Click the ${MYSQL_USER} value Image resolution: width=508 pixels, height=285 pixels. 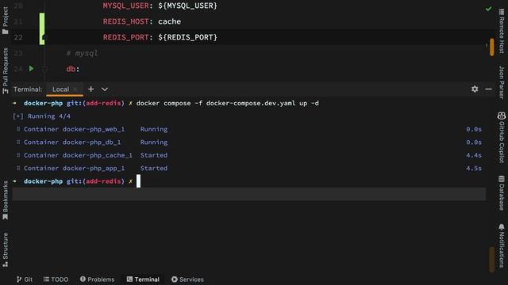point(187,6)
